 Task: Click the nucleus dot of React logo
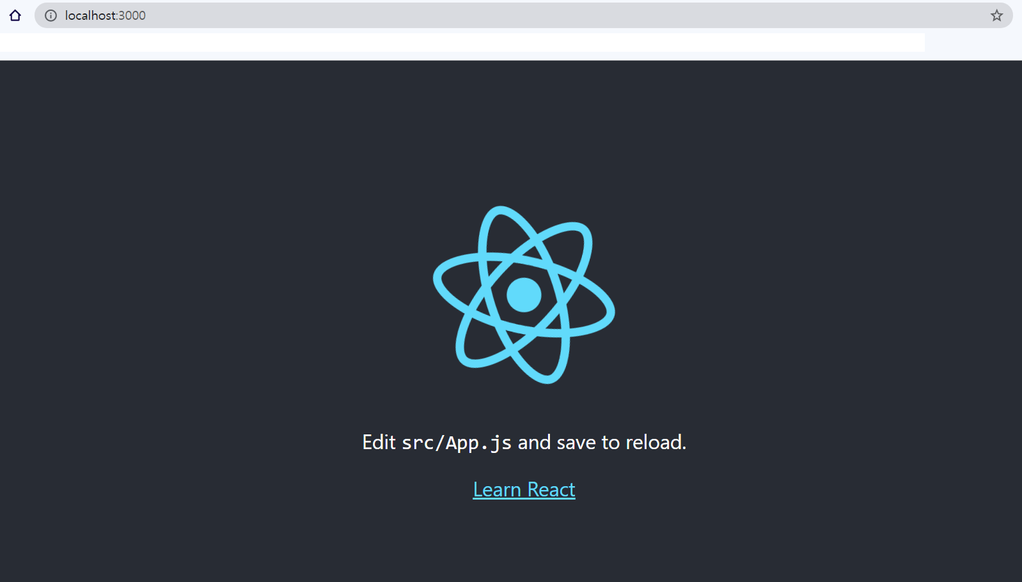(x=524, y=295)
